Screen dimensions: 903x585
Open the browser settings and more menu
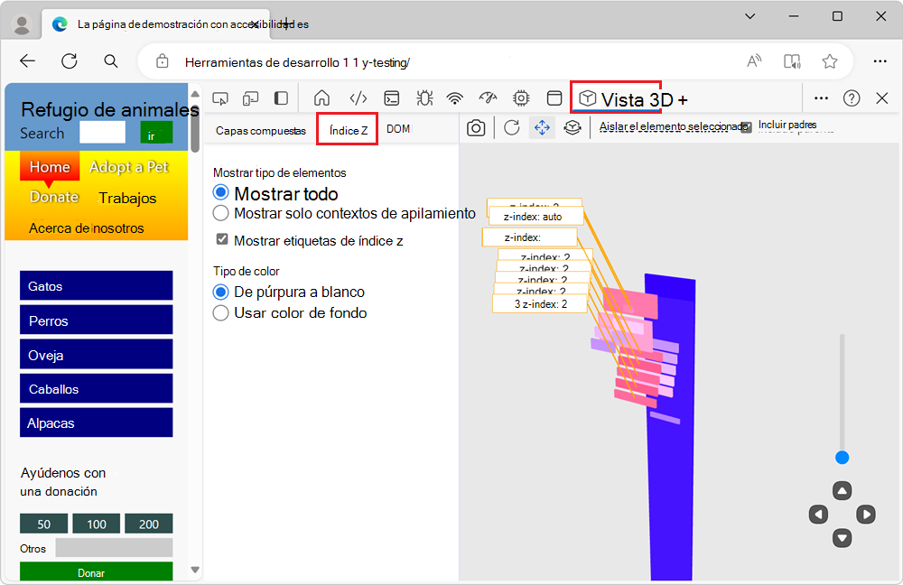pos(880,61)
